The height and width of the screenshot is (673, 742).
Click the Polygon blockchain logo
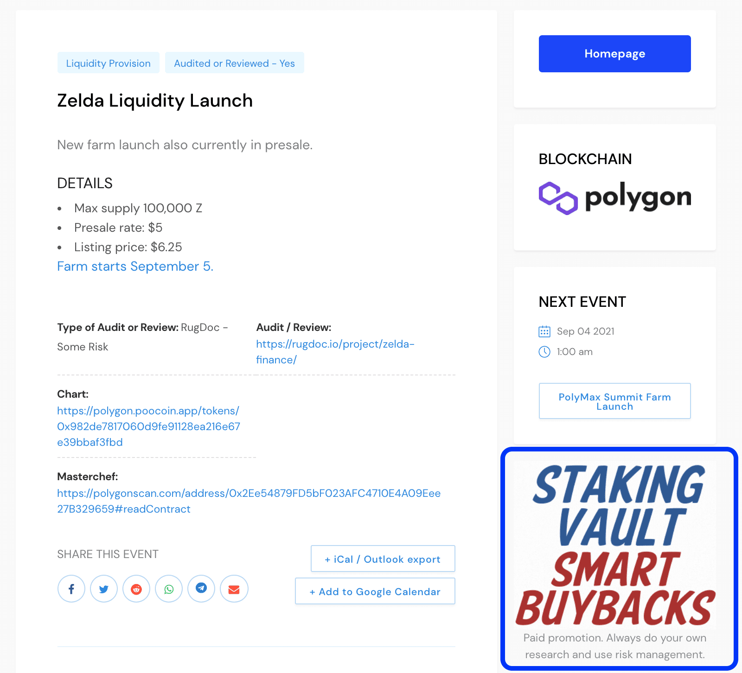615,198
